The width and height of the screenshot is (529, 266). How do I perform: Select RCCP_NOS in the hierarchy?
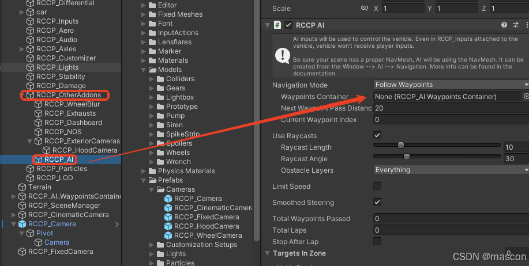[58, 132]
